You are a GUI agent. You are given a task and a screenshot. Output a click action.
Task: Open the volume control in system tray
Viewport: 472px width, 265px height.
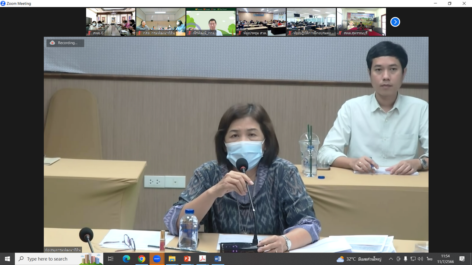point(420,259)
